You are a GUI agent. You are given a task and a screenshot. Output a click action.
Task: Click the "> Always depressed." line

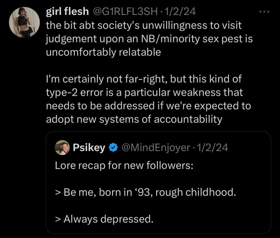click(104, 219)
